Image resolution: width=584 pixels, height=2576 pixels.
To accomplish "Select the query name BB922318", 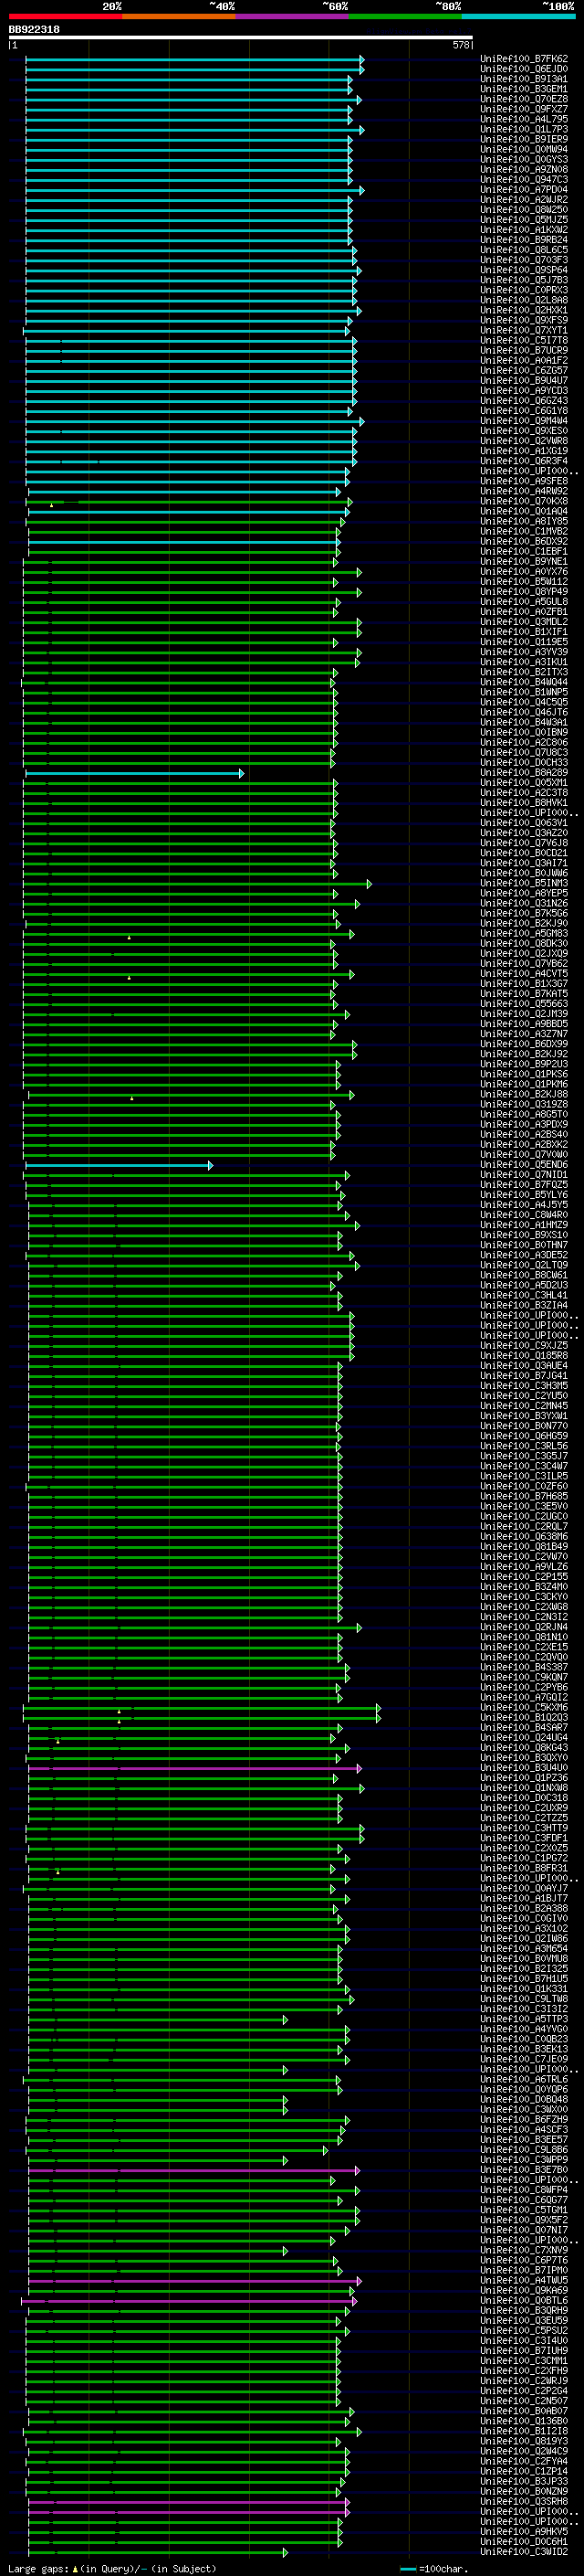I will [x=34, y=29].
